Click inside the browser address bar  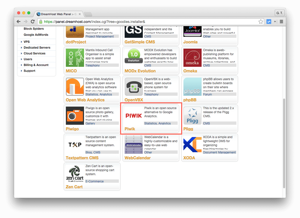(126, 21)
